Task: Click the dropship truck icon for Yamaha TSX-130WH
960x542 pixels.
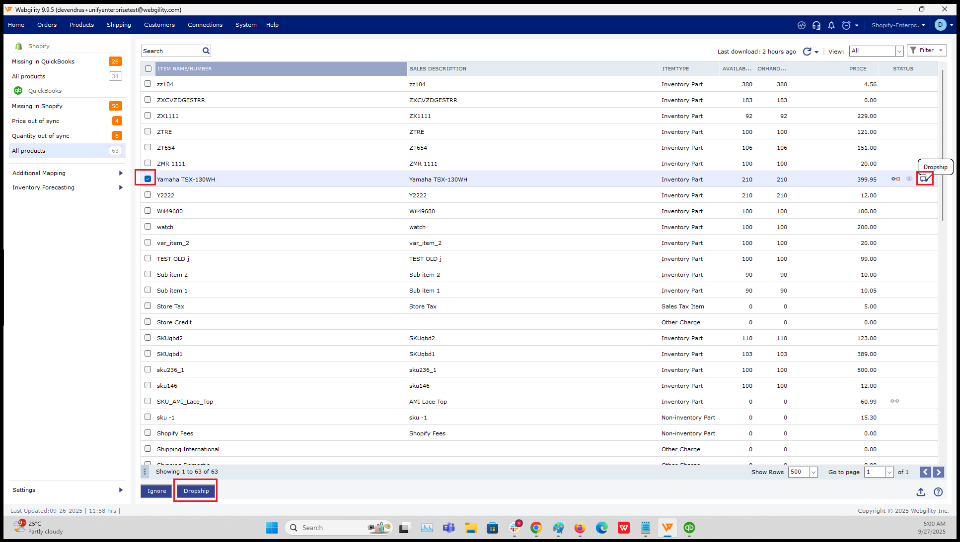Action: point(924,179)
